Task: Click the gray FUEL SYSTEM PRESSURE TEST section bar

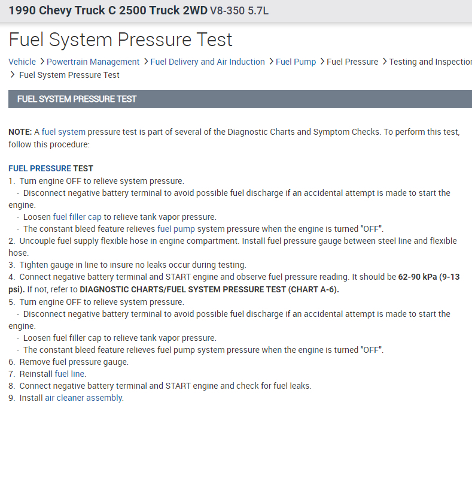Action: (x=240, y=99)
